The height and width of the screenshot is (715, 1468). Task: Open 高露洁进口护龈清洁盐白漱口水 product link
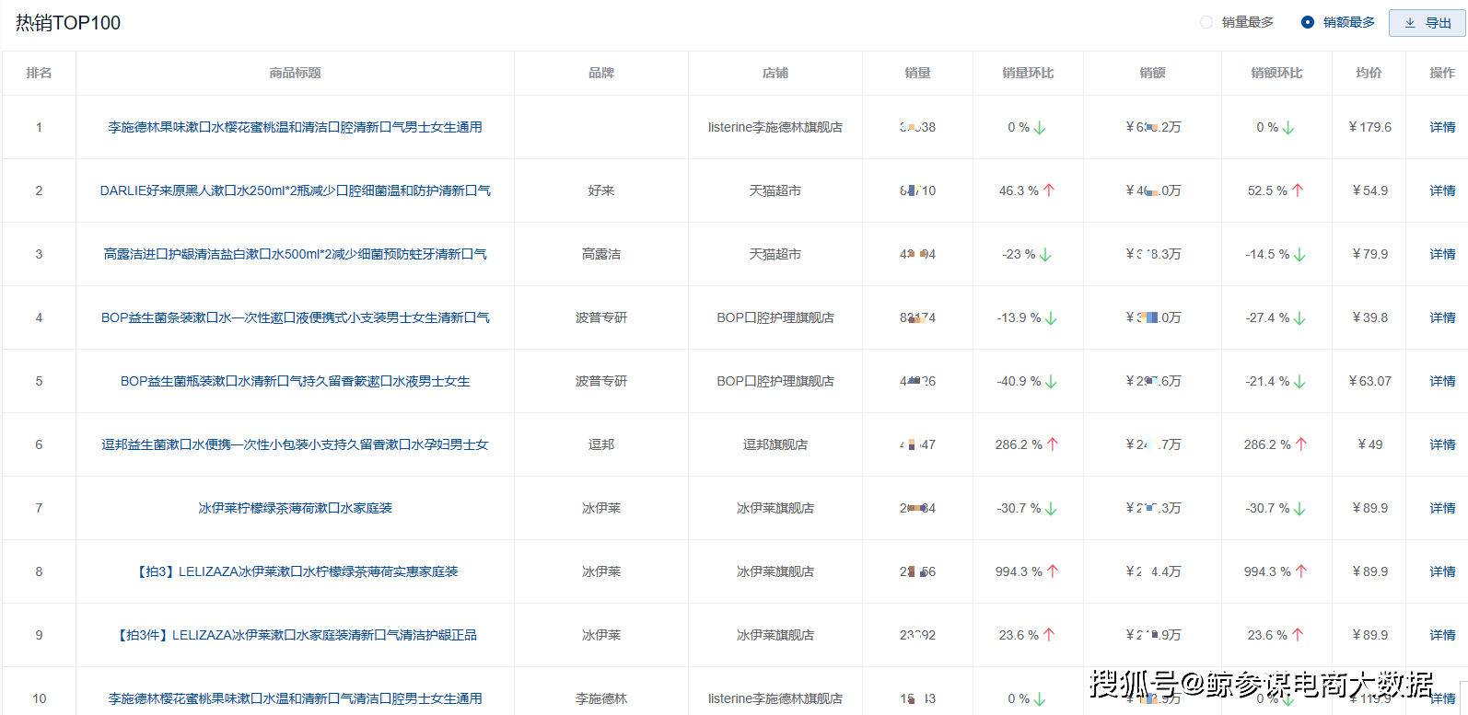[x=295, y=254]
